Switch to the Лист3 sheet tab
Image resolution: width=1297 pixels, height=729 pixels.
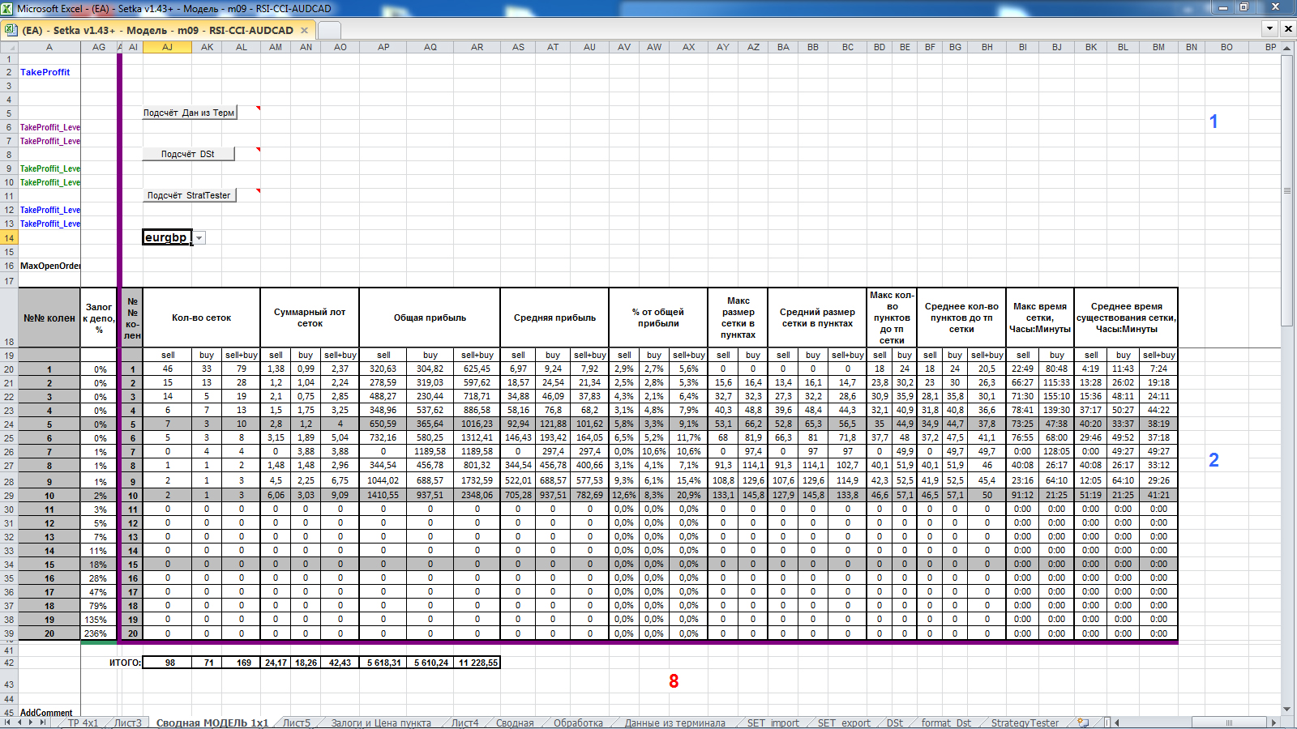128,723
